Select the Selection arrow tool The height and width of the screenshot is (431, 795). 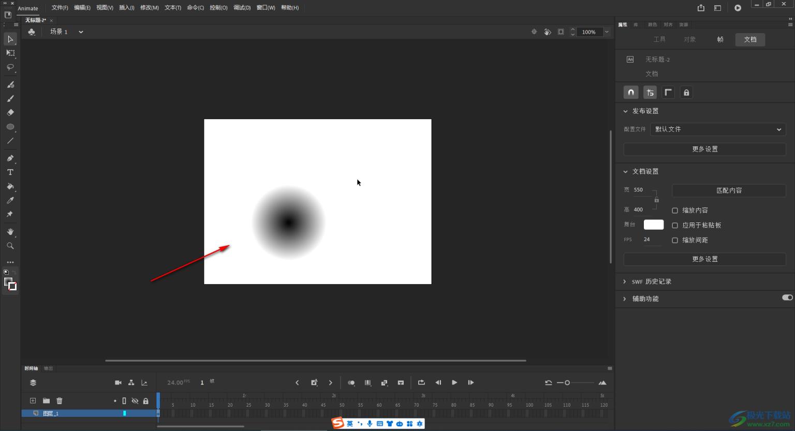10,39
